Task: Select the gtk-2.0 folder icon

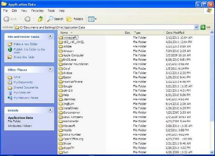Action: pyautogui.click(x=61, y=90)
